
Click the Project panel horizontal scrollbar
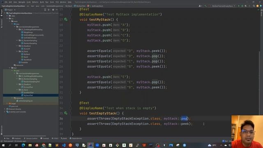[x=25, y=136]
